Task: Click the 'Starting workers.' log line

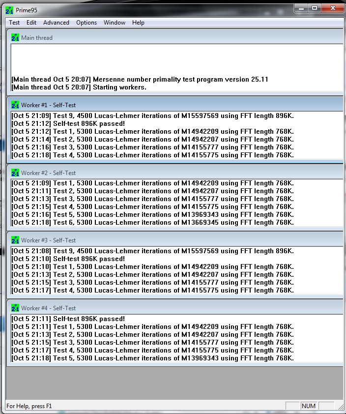Action: pyautogui.click(x=79, y=88)
